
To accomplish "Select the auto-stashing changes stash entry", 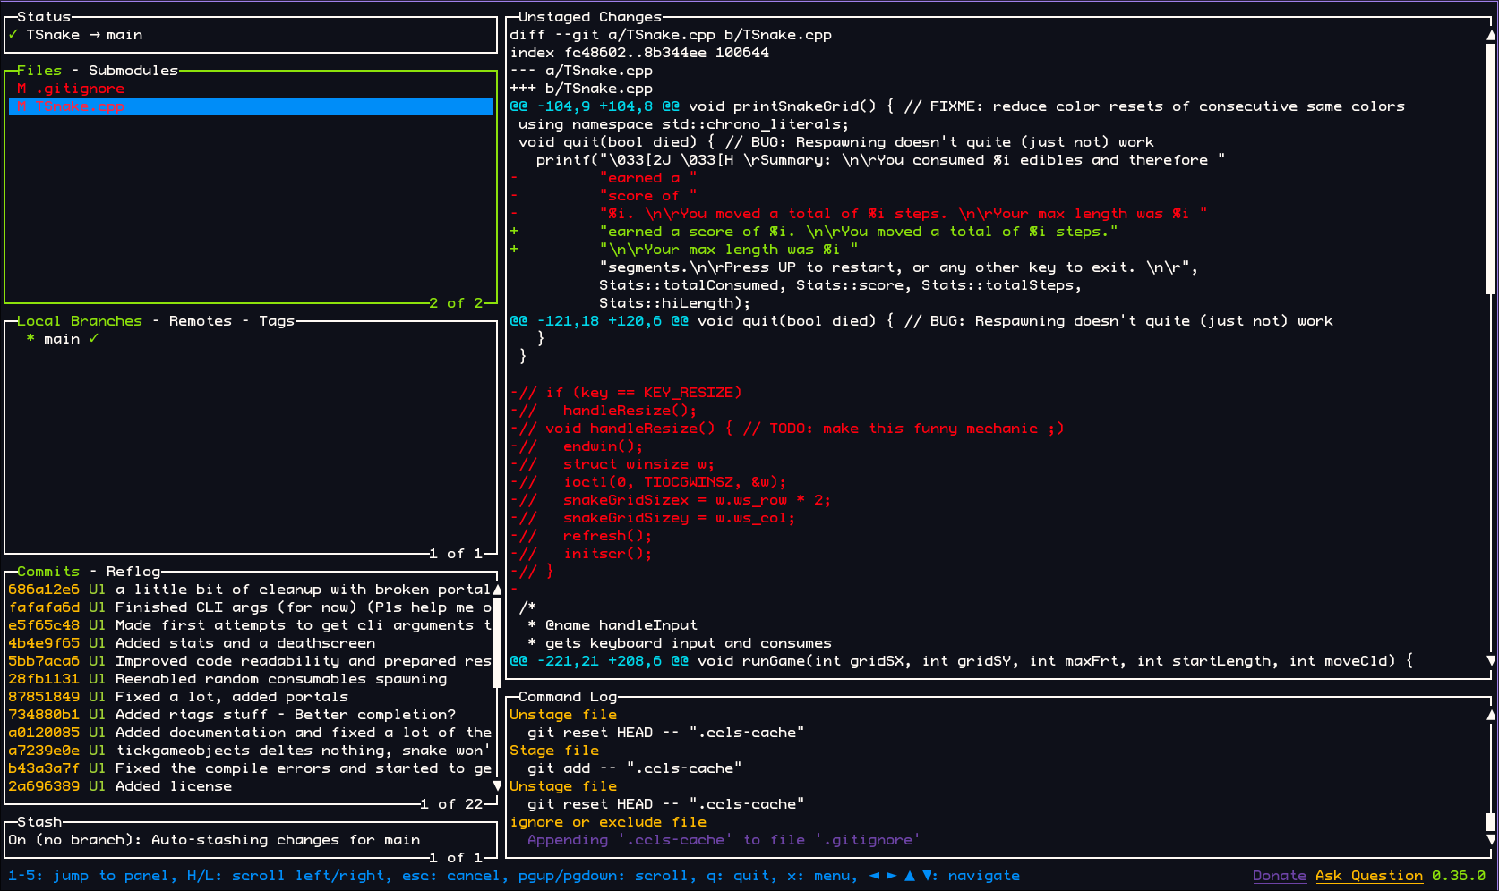I will (251, 840).
